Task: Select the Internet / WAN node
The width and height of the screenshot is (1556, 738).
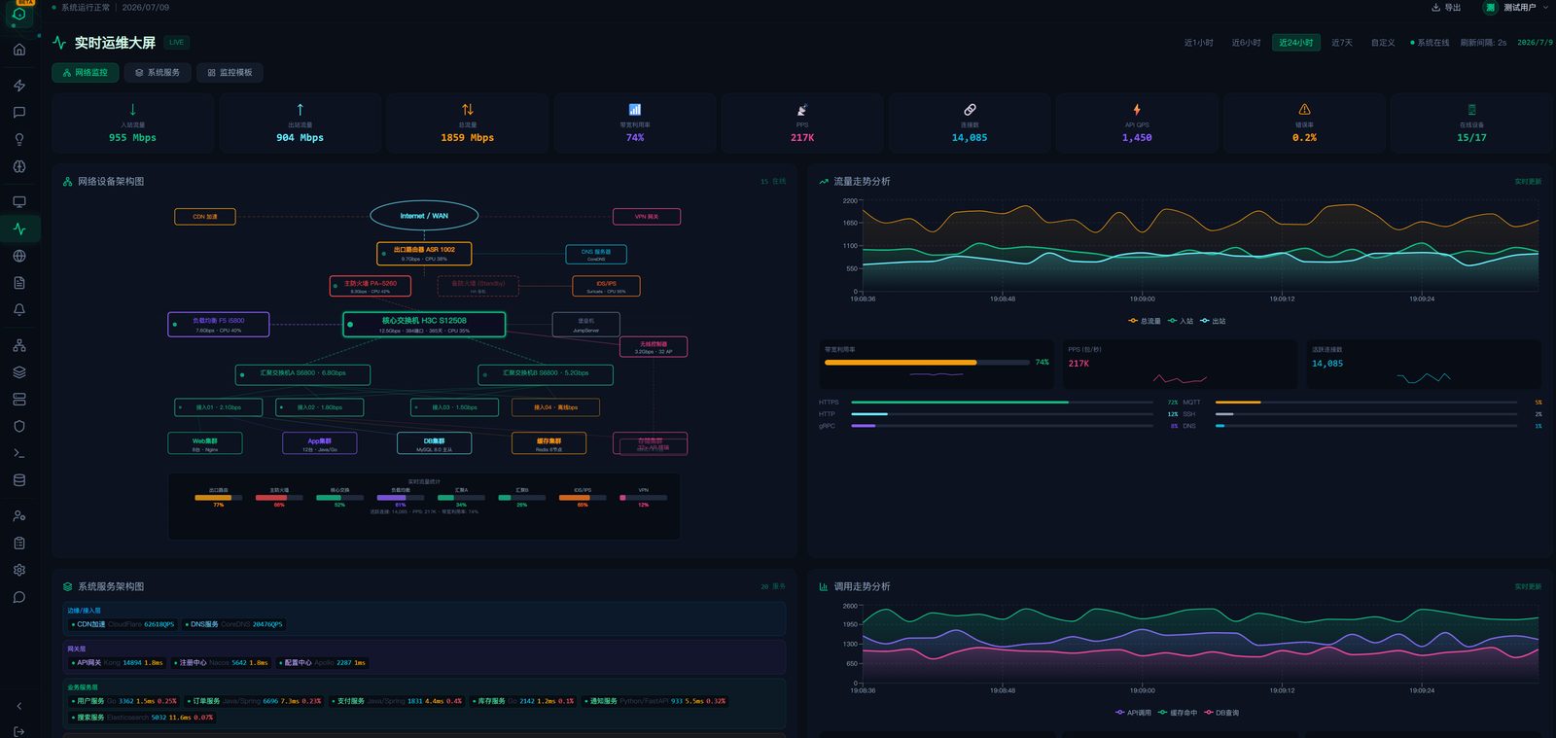Action: point(424,216)
